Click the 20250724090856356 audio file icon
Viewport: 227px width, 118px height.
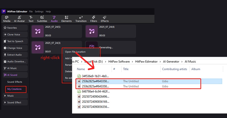coord(79,107)
